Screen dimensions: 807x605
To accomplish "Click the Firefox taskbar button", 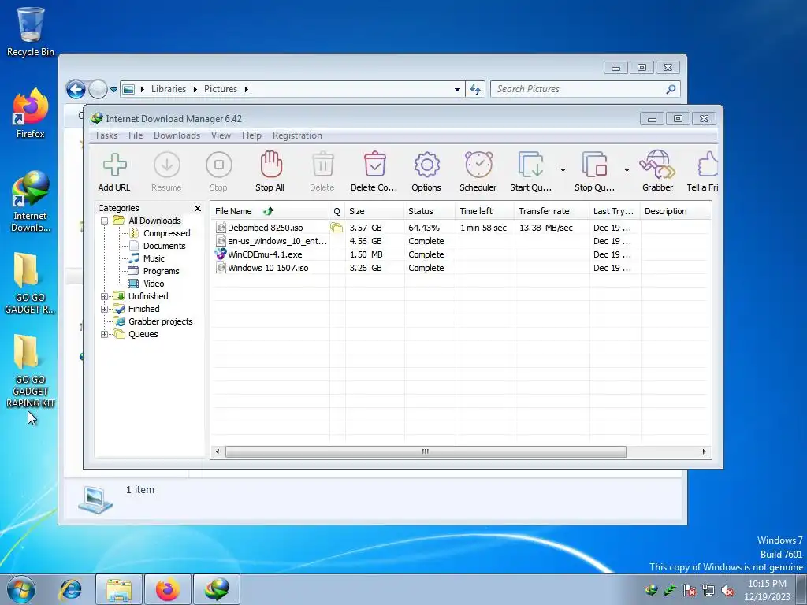I will coord(167,589).
